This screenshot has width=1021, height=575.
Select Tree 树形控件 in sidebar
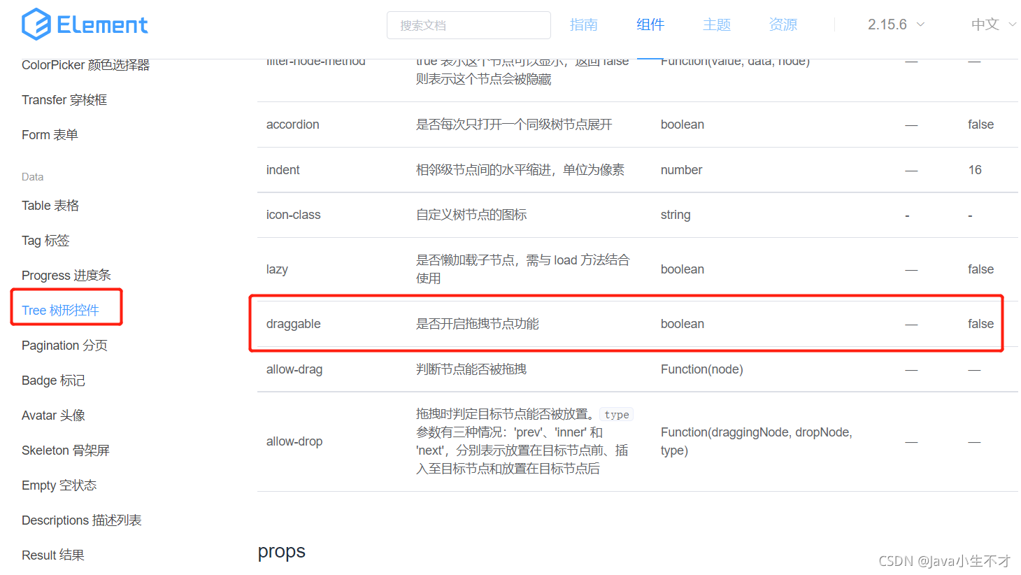[x=60, y=311]
